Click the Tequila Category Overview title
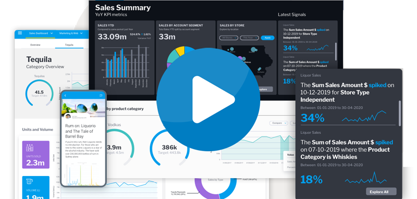The width and height of the screenshot is (417, 199). click(x=45, y=63)
